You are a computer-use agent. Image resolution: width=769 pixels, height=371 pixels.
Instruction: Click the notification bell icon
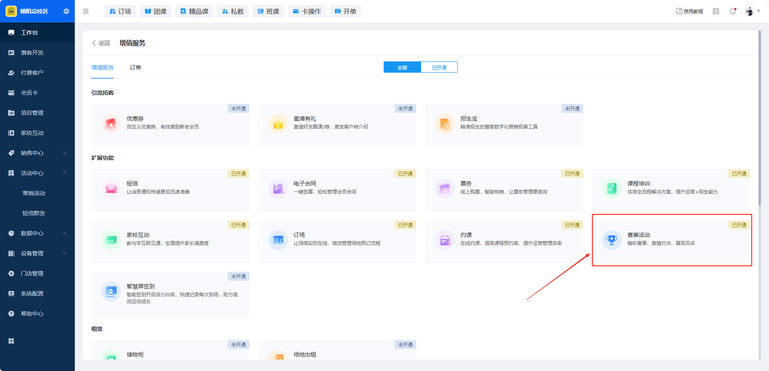coord(732,11)
